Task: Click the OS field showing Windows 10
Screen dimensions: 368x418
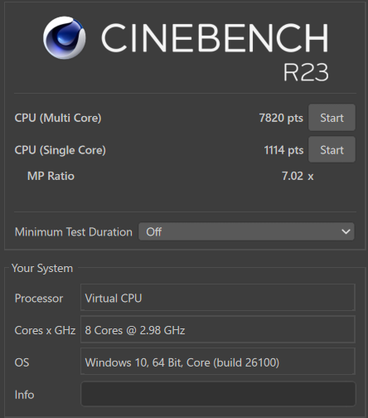Action: click(x=218, y=362)
